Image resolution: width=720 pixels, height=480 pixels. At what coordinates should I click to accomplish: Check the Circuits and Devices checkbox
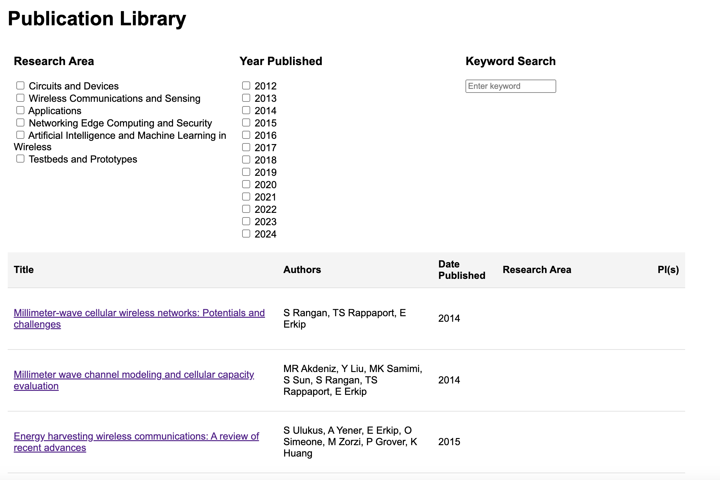pyautogui.click(x=20, y=85)
